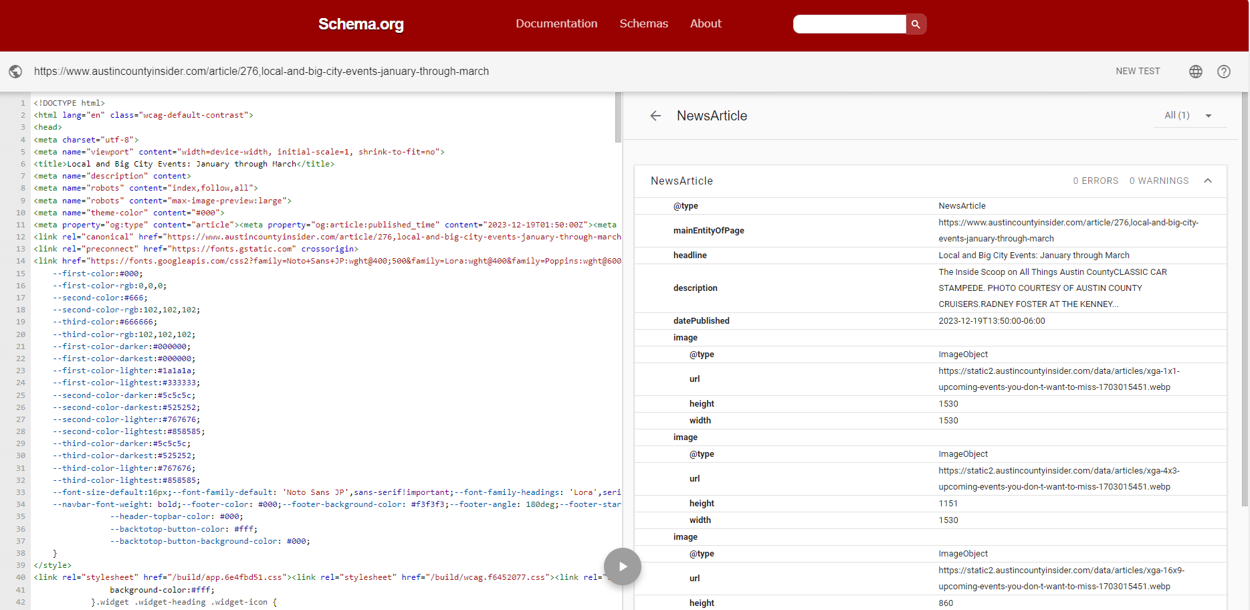
Task: Click code line 1 DOCTYPE declaration
Action: [70, 103]
